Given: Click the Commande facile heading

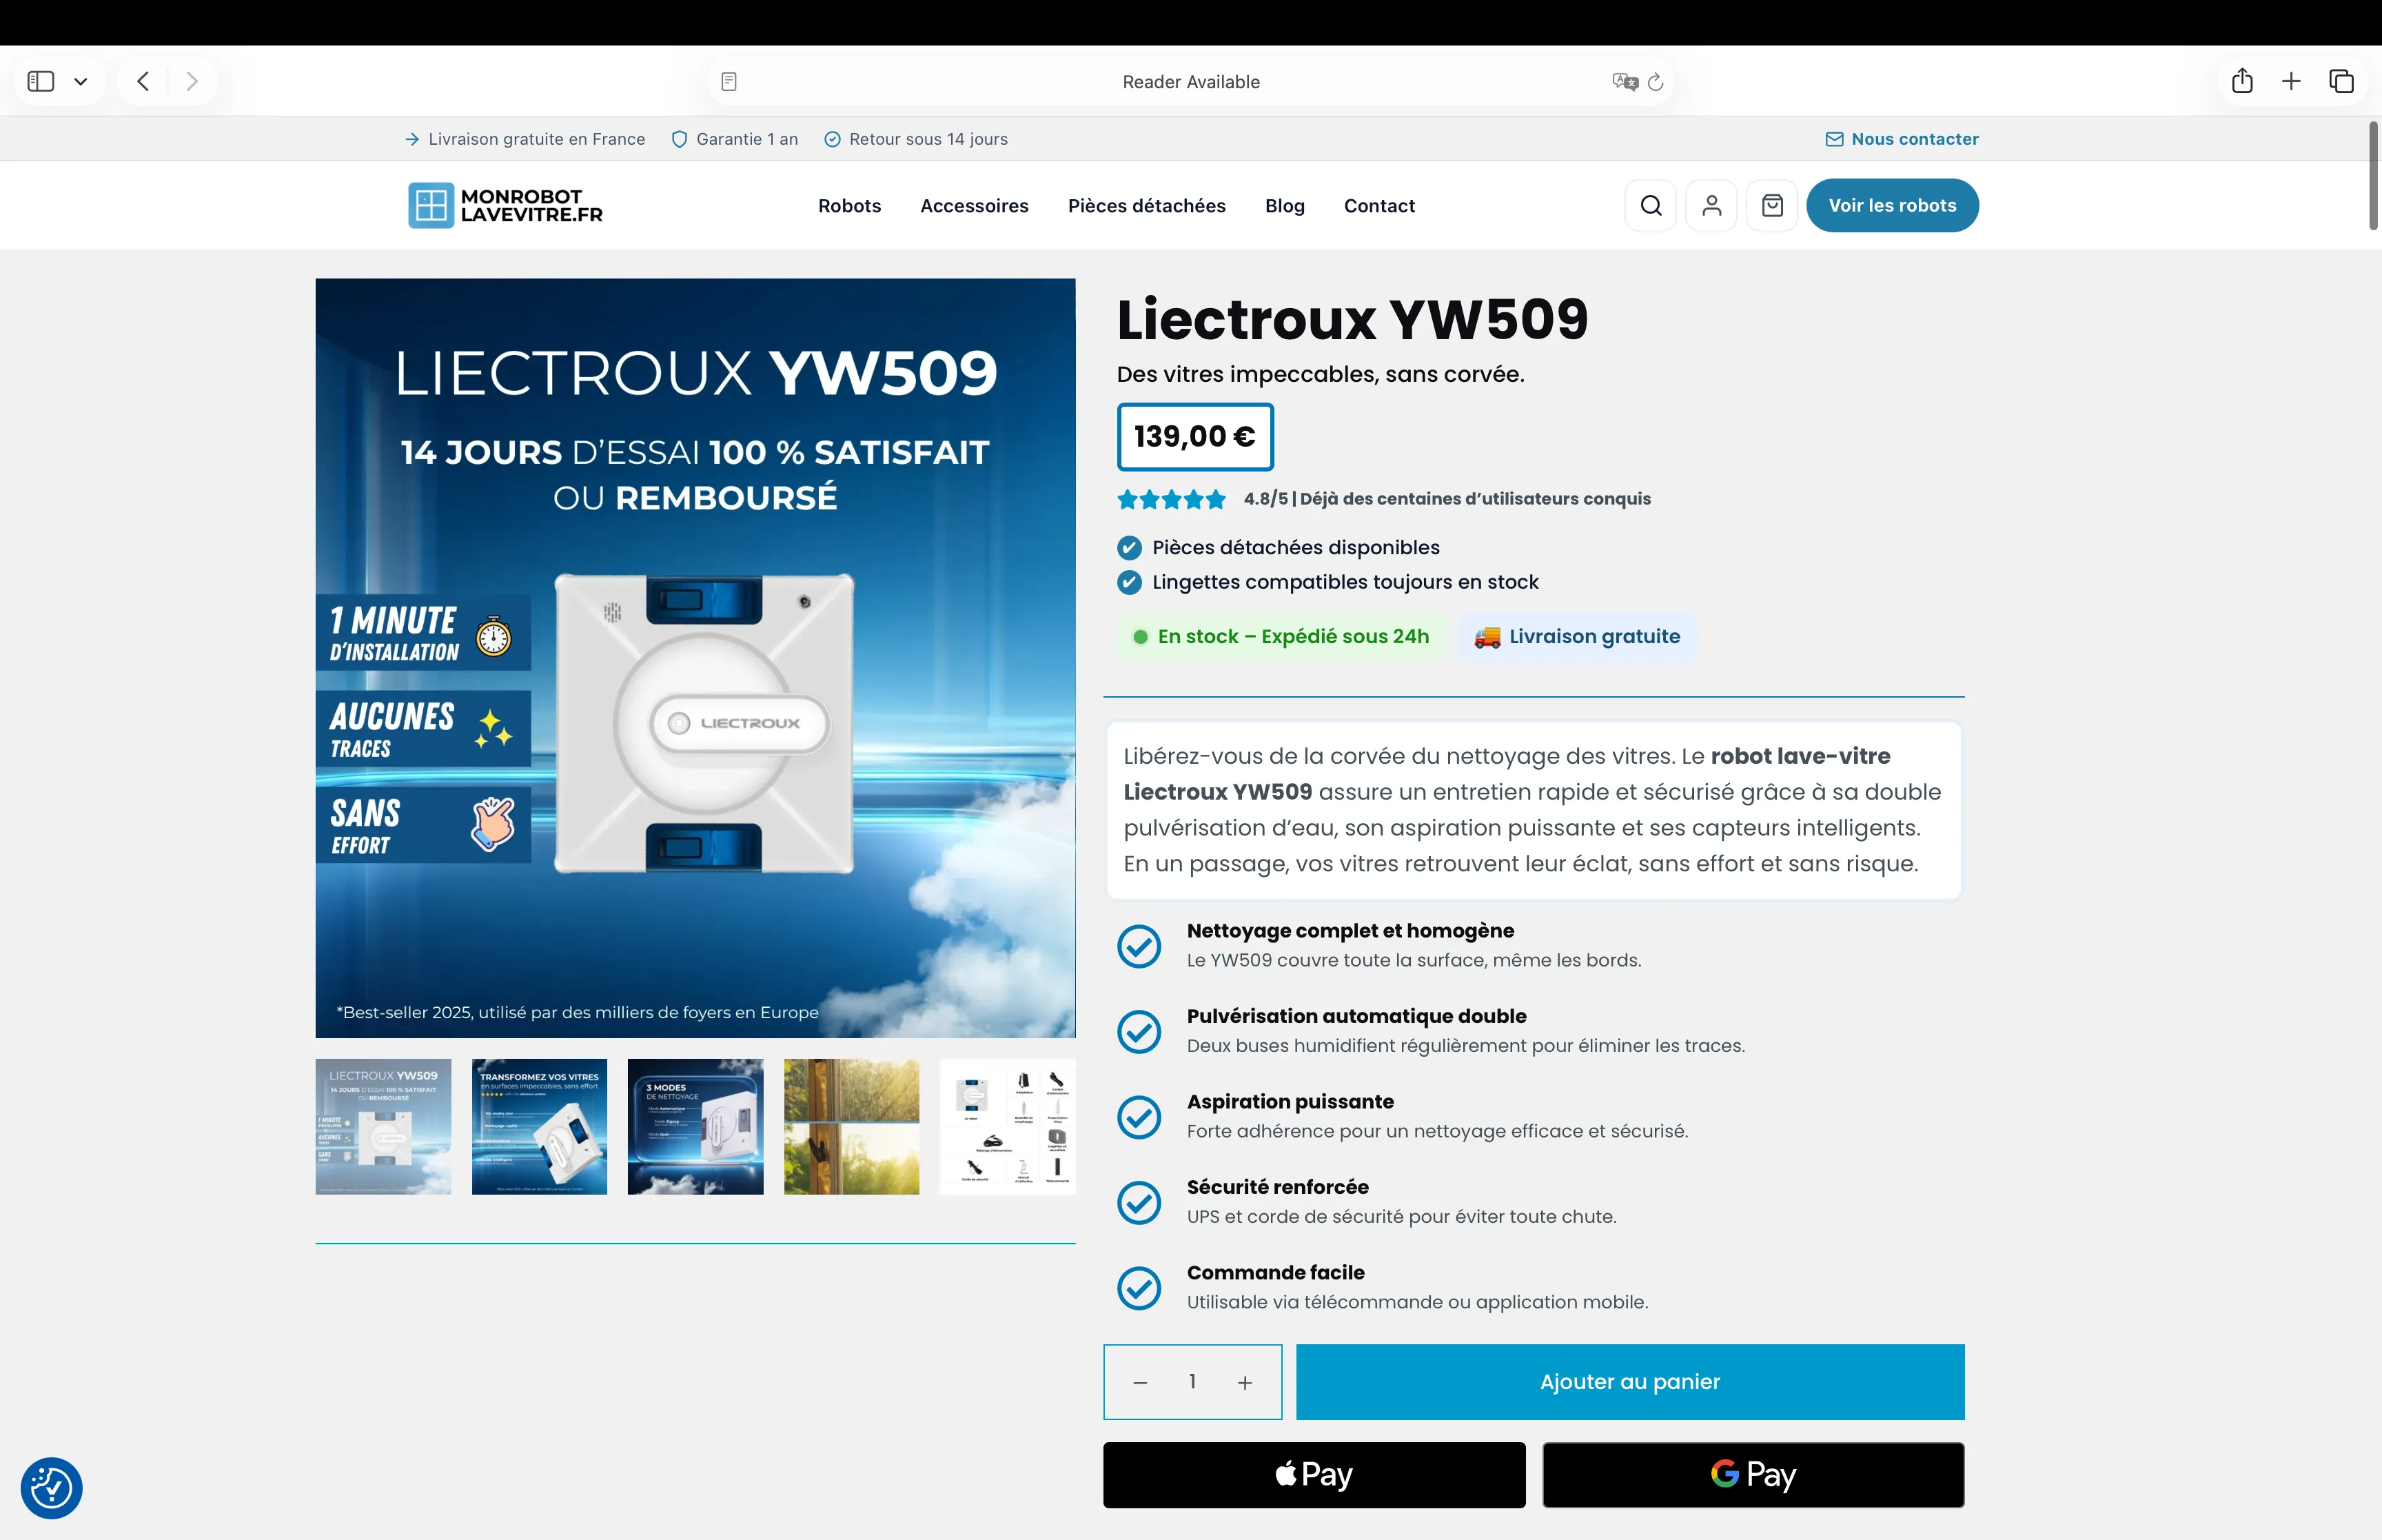Looking at the screenshot, I should [x=1276, y=1272].
